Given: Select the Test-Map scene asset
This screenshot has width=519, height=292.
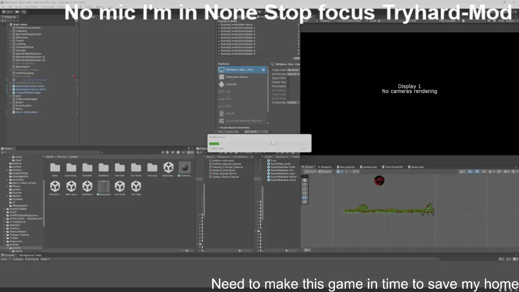Looking at the screenshot, I should coord(136,186).
